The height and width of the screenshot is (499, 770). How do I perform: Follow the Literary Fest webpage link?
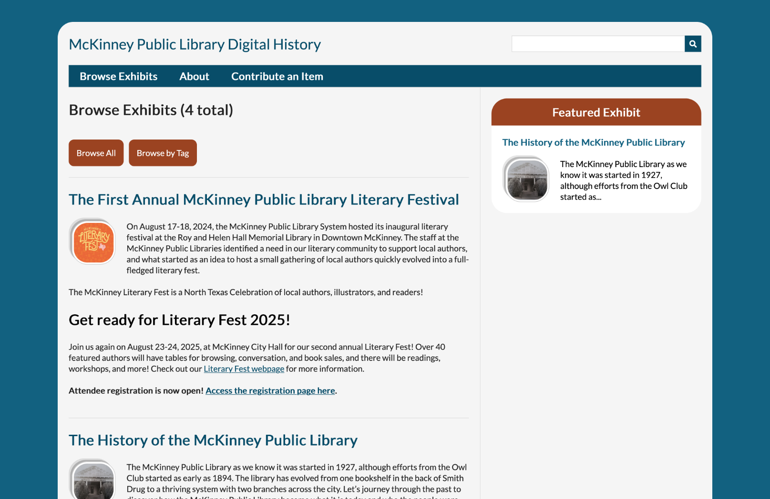point(244,369)
